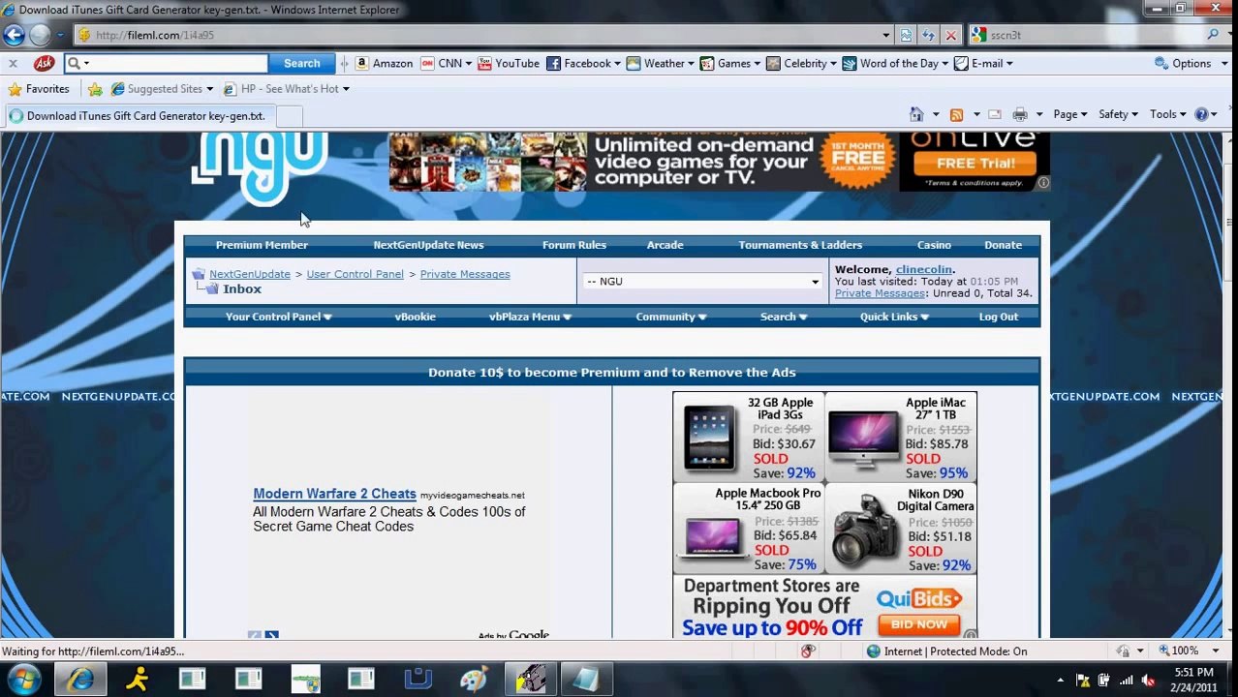Click the network signal tray icon
The image size is (1238, 697).
1126,681
